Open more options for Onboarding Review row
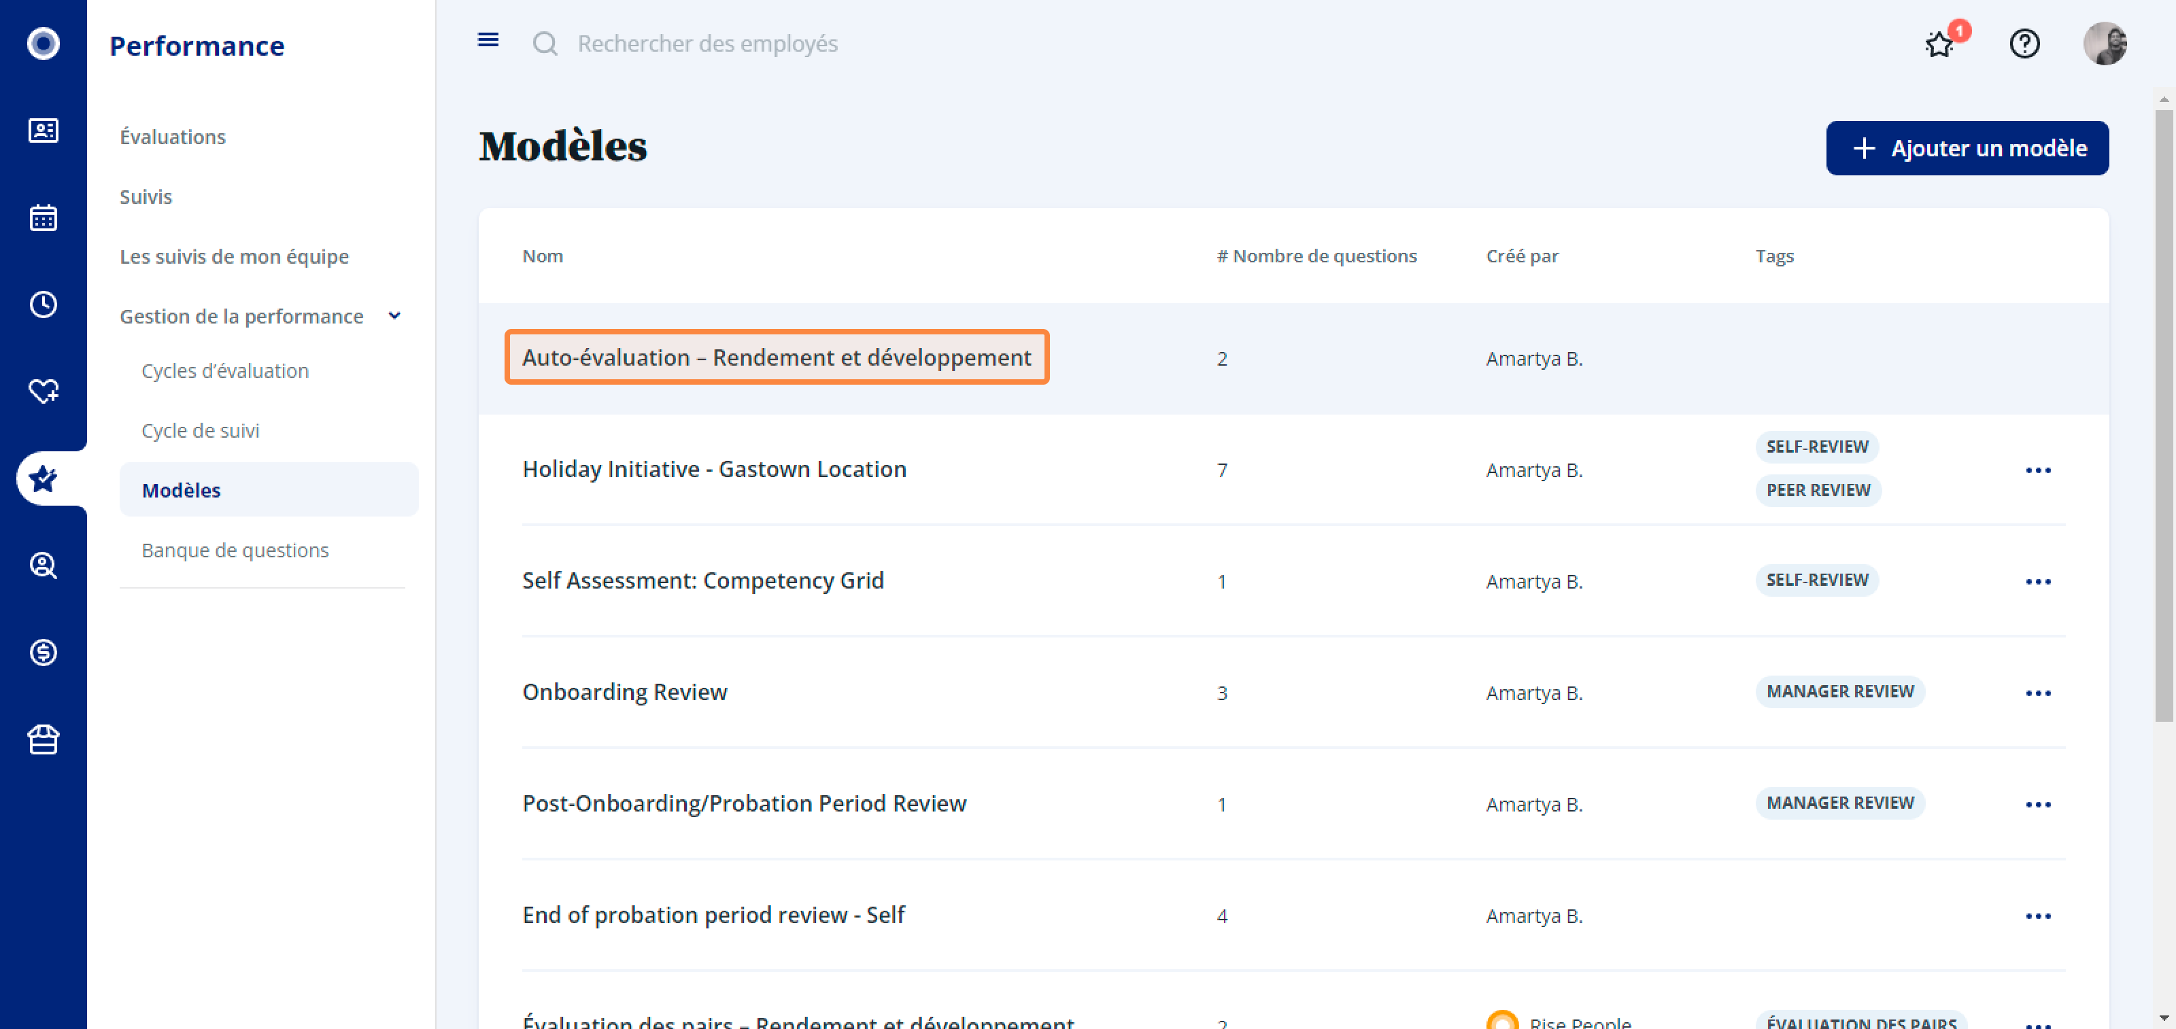Viewport: 2176px width, 1029px height. [2037, 693]
